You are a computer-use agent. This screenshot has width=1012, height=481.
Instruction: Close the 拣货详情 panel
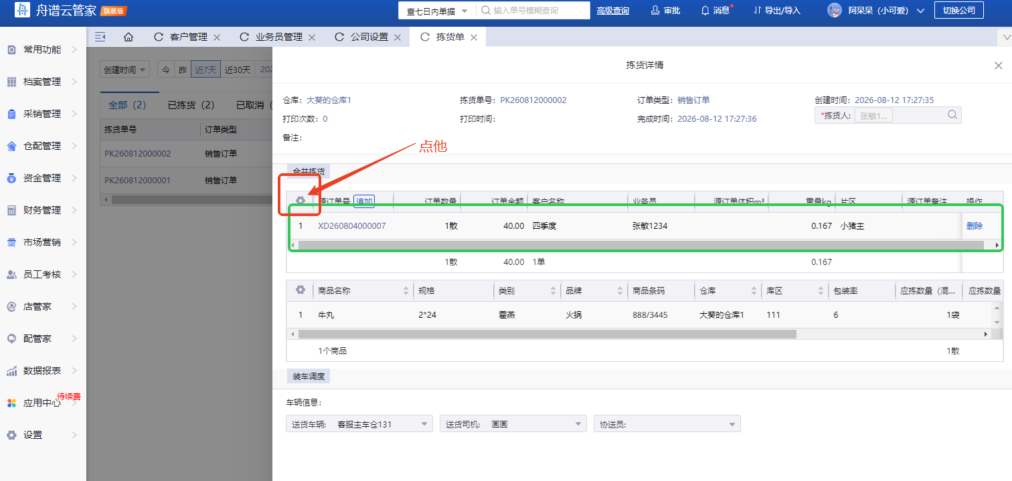(999, 66)
